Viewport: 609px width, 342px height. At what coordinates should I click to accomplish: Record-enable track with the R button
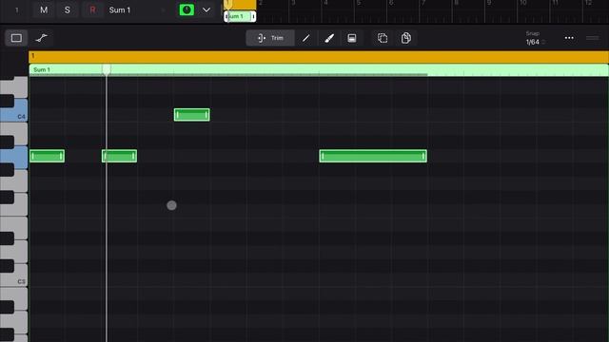tap(92, 10)
